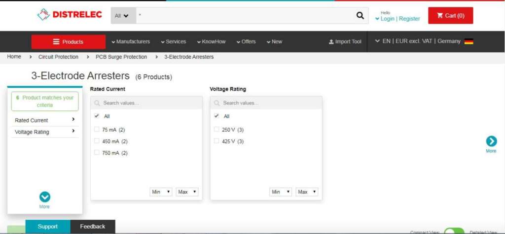Expand the Manufacturers menu
505x234 pixels.
(x=130, y=41)
